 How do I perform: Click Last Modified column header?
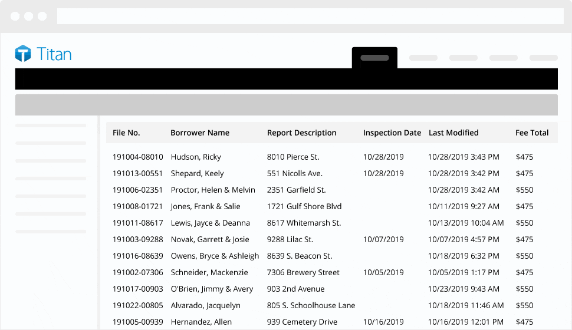click(453, 133)
